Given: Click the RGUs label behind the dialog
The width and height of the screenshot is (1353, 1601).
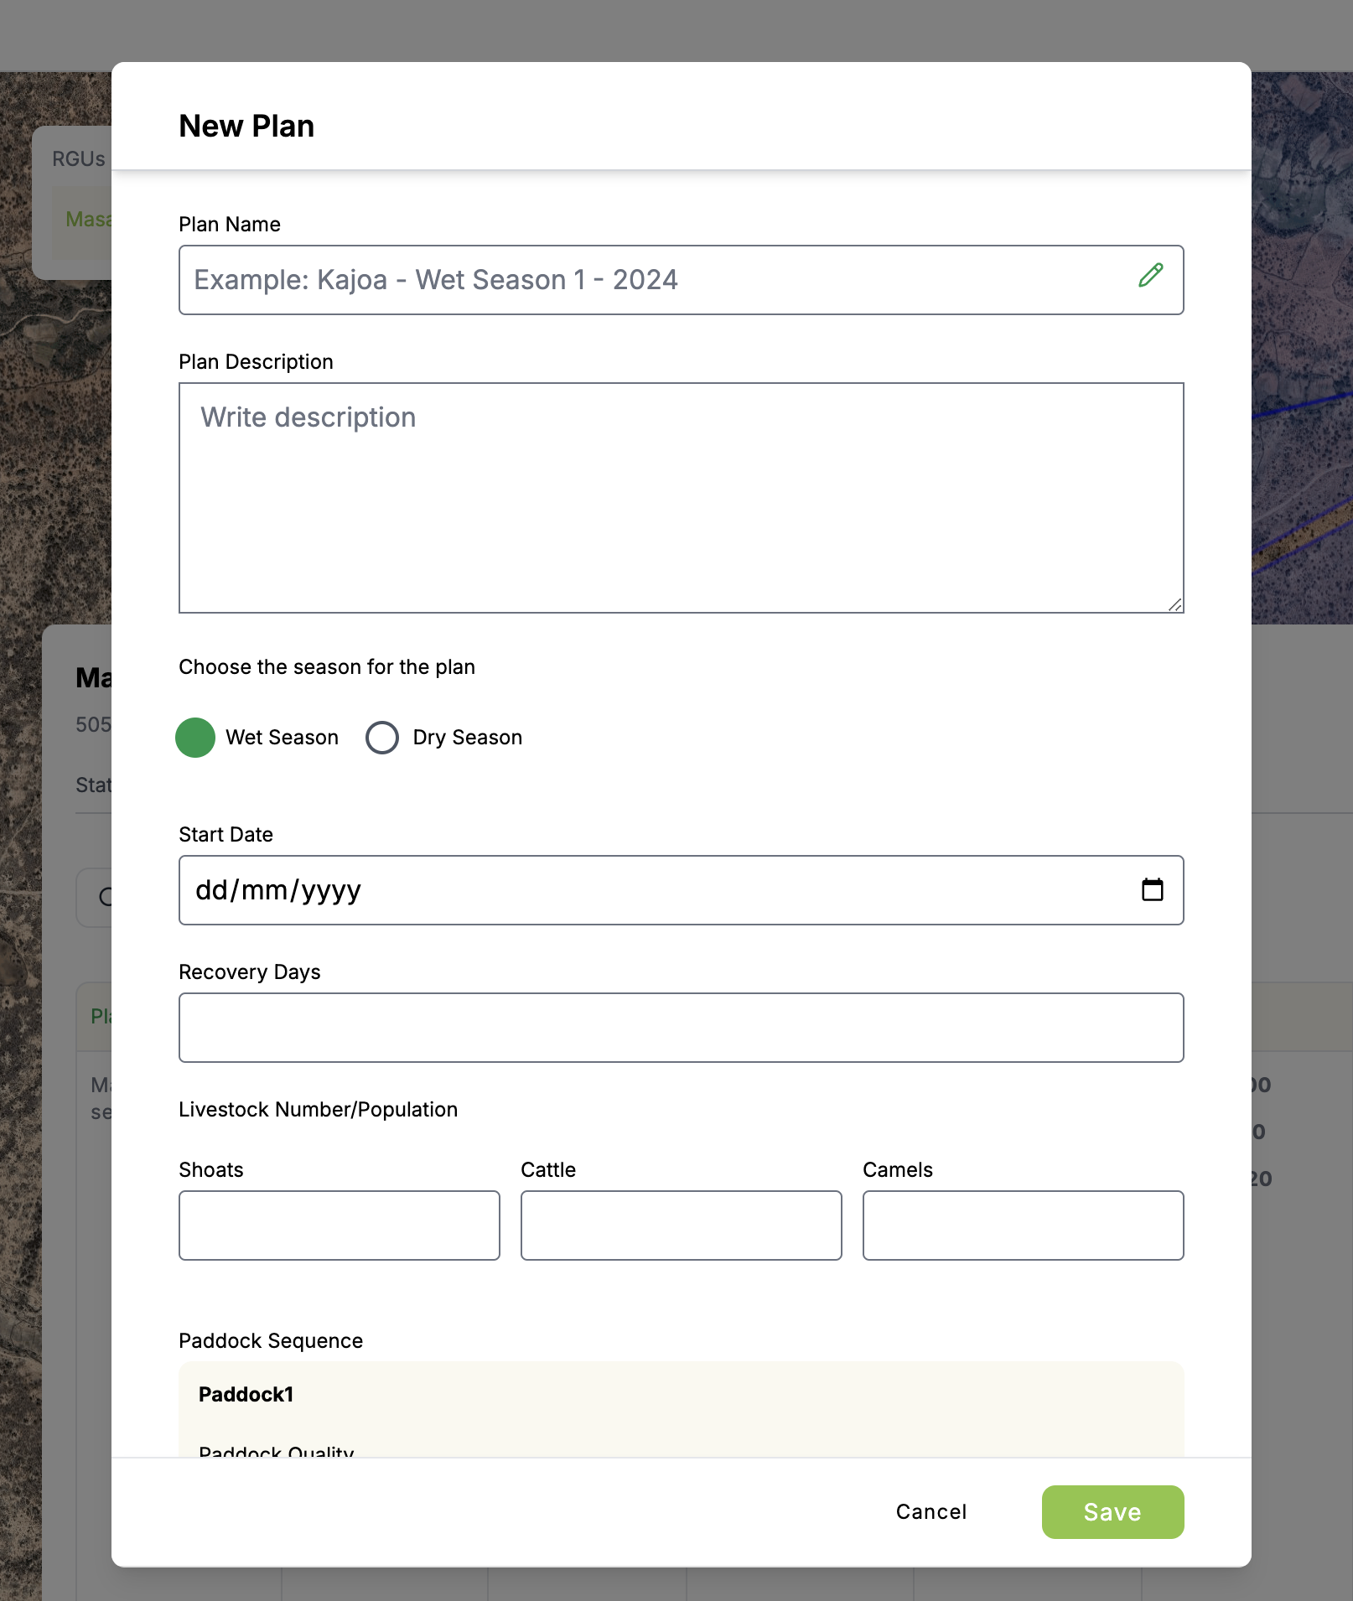Looking at the screenshot, I should click(x=78, y=159).
